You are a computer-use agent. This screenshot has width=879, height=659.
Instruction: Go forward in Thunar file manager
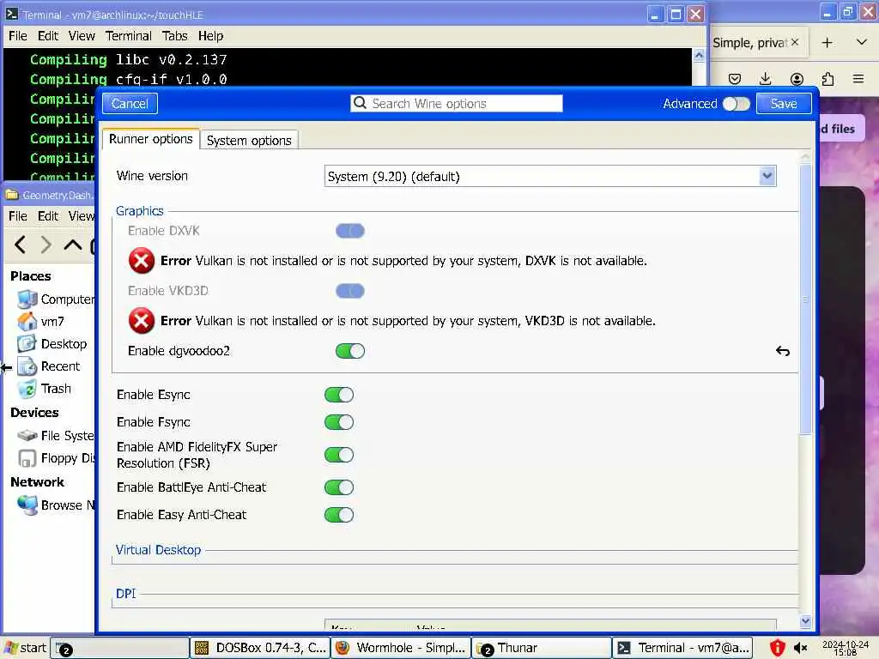point(46,245)
